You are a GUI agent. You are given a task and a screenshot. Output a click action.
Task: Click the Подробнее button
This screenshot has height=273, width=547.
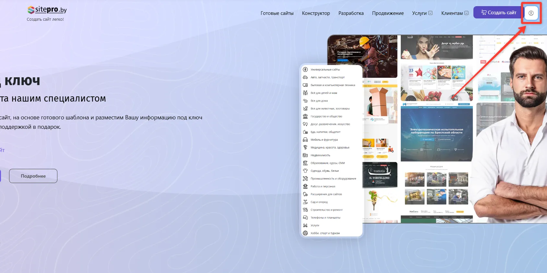pyautogui.click(x=33, y=176)
